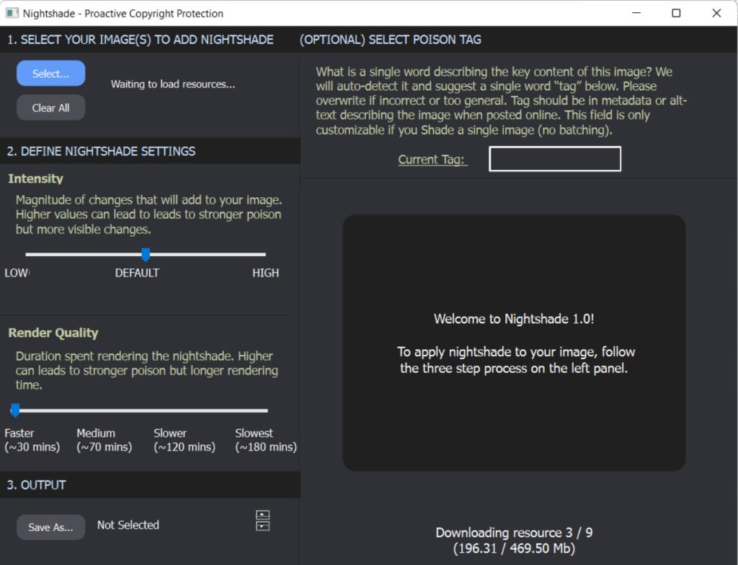Screen dimensions: 738x565
Task: Click the '1. SELECT YOUR IMAGE(S)' header
Action: (141, 40)
